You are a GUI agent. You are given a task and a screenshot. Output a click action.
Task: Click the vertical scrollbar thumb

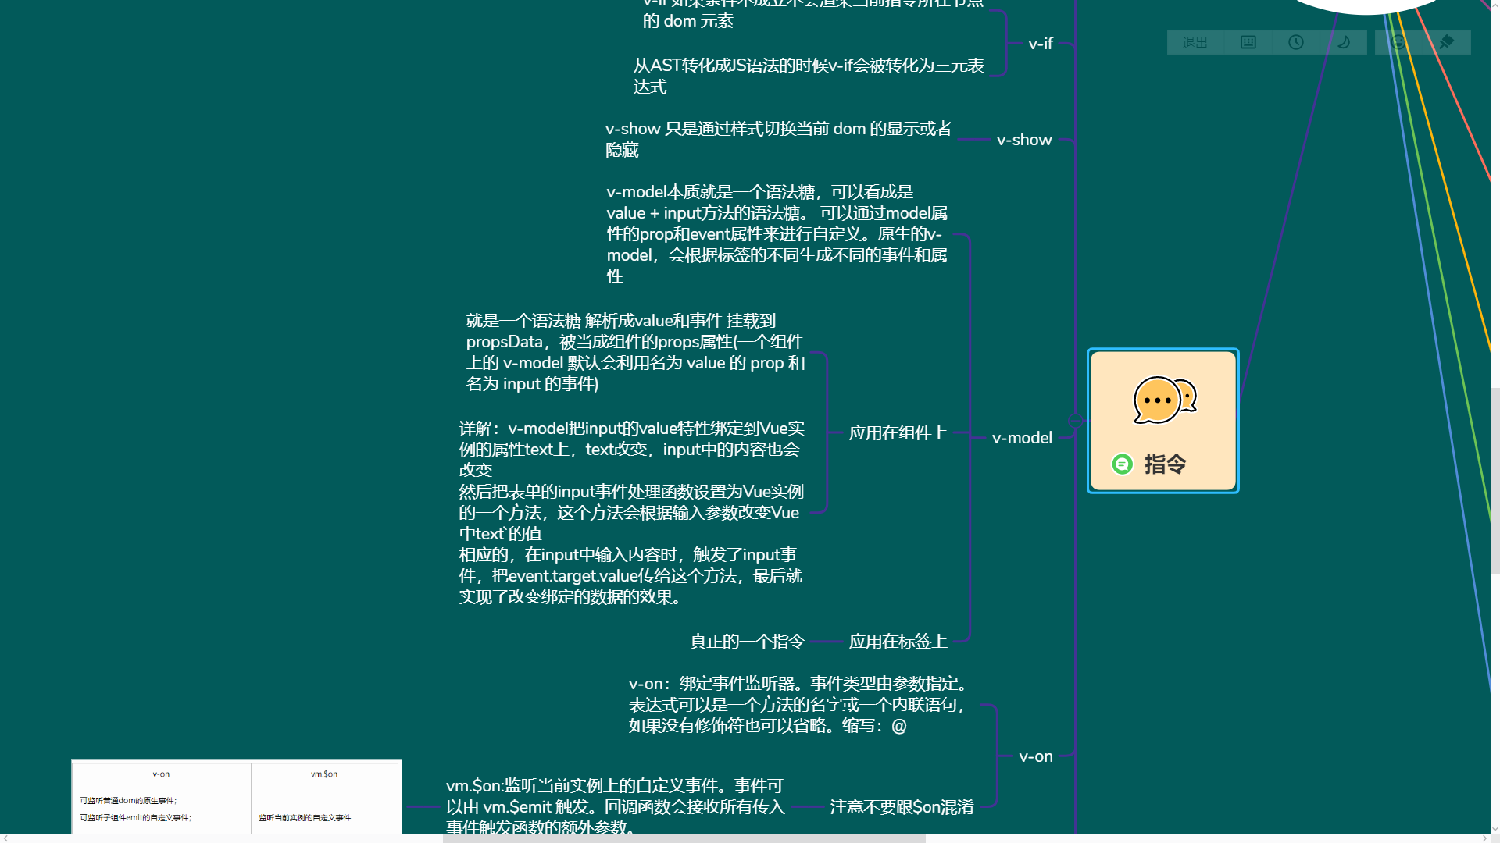(x=1495, y=480)
